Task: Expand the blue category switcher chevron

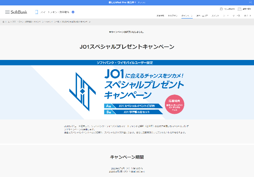Action: [73, 12]
